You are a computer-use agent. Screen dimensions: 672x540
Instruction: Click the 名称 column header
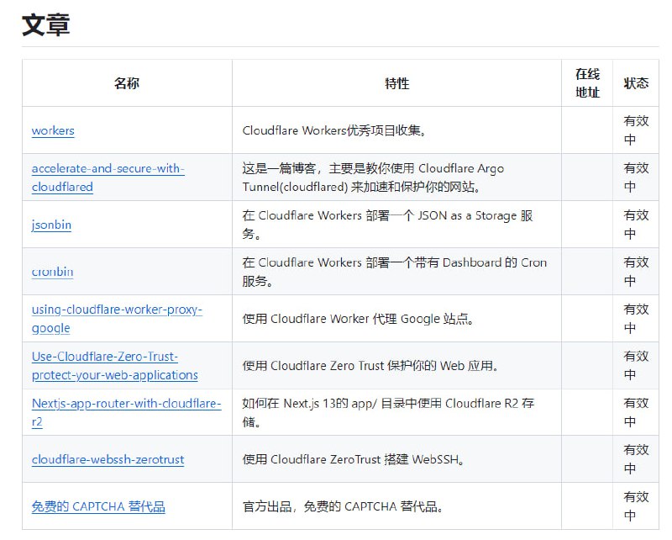127,83
